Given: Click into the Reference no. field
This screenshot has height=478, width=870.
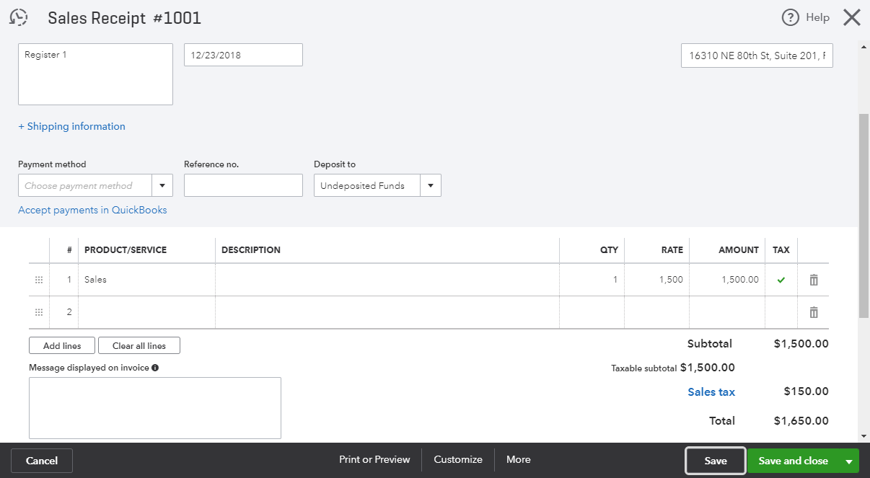Looking at the screenshot, I should pyautogui.click(x=243, y=185).
